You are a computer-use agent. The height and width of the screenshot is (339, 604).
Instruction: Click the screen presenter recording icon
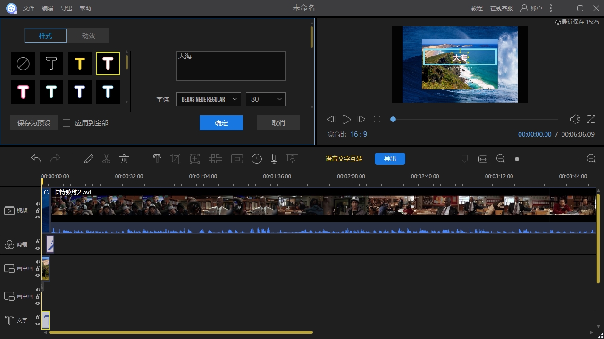[x=293, y=159]
